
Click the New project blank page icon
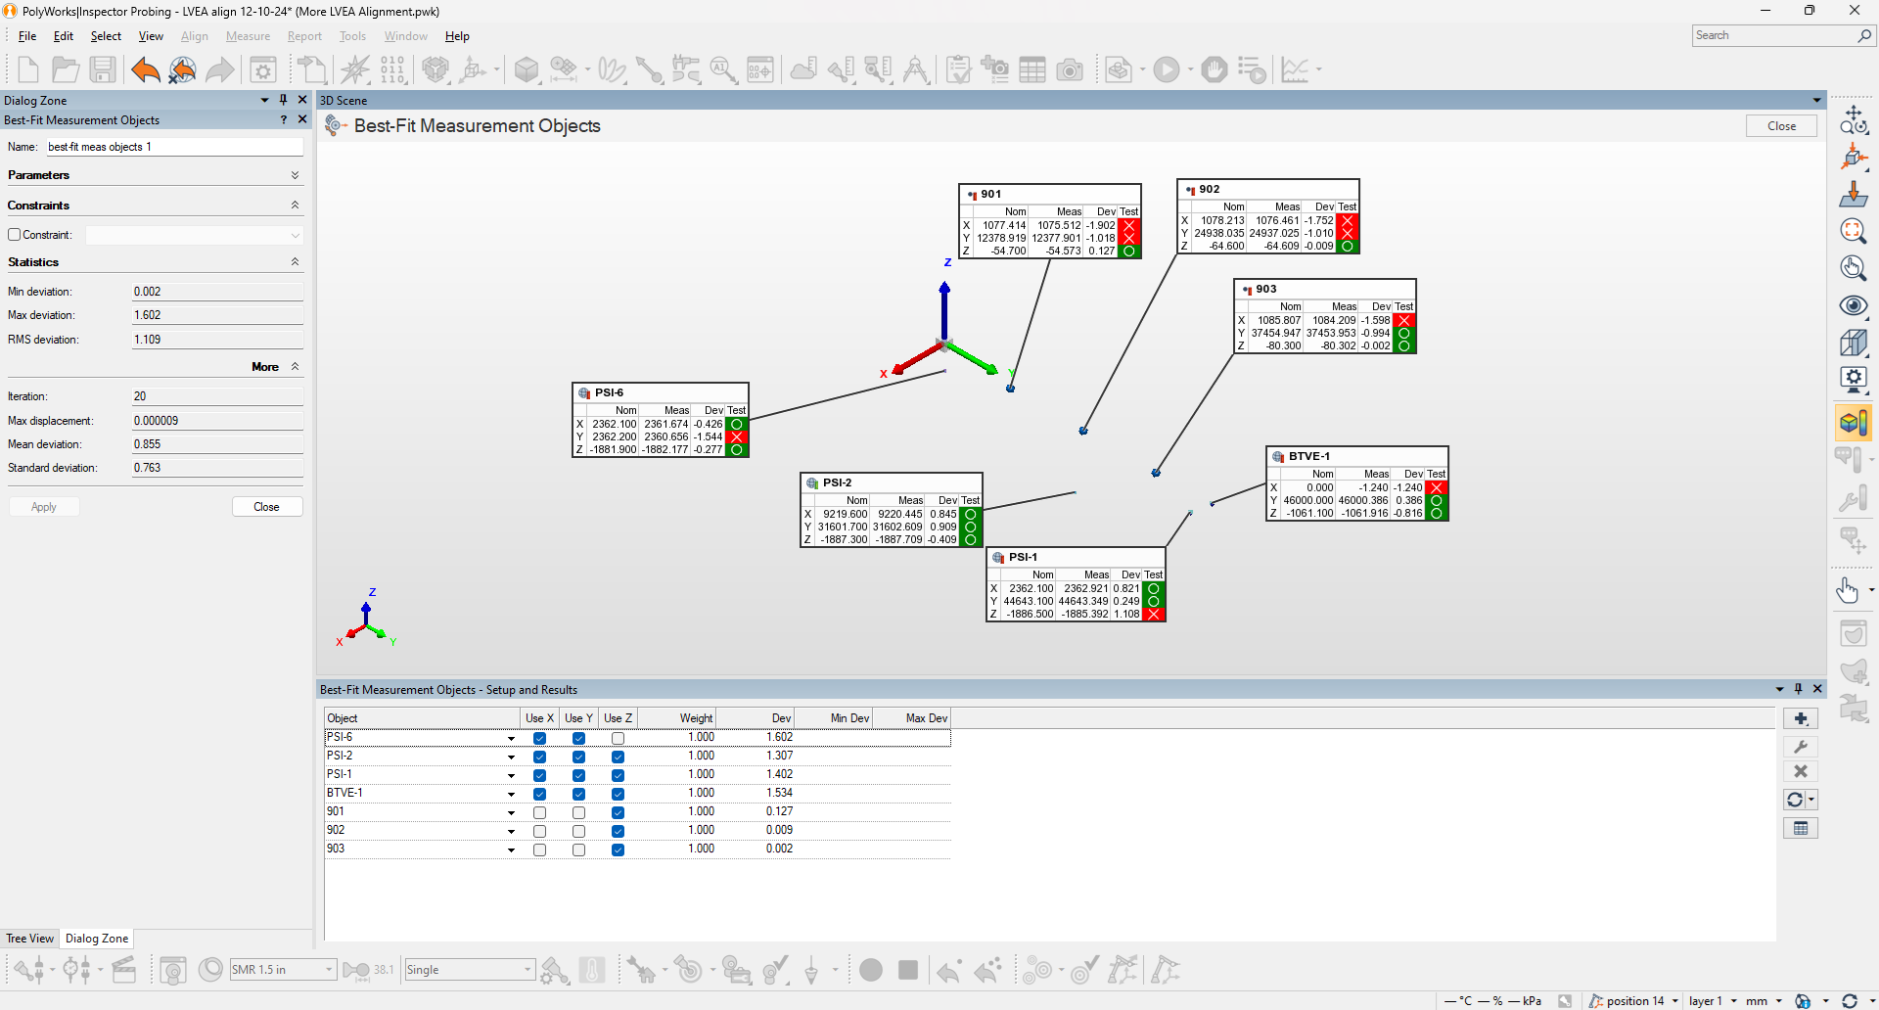click(28, 69)
